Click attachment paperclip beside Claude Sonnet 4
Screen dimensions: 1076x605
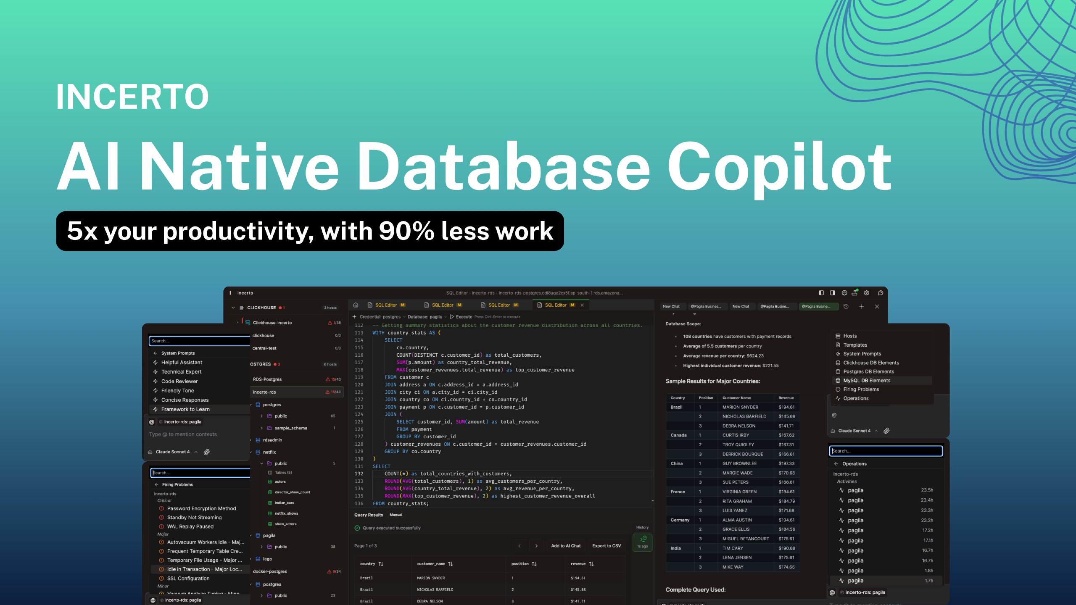pos(207,452)
